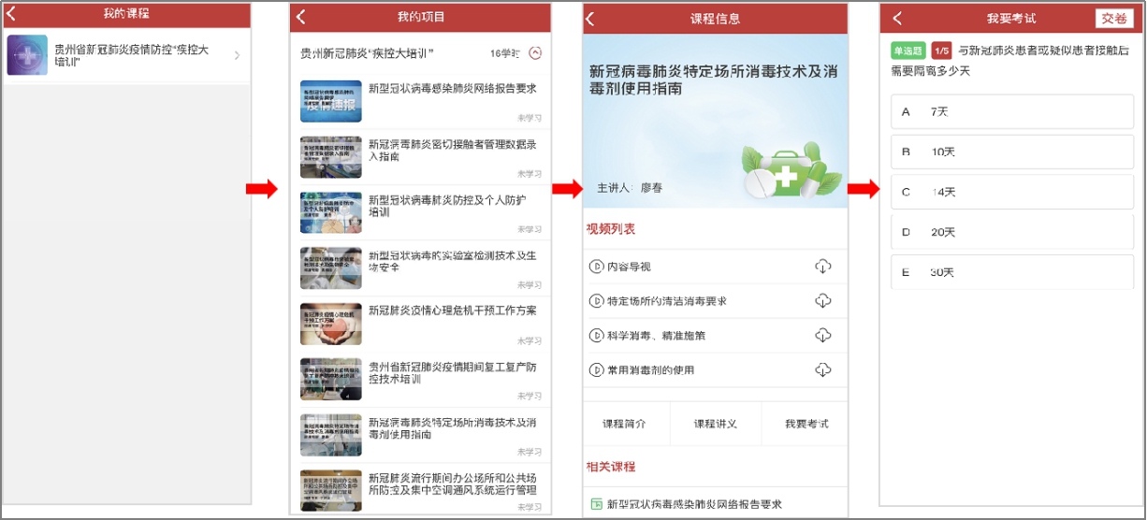Viewport: 1147px width, 520px height.
Task: Tap back arrow in 我的项目 header
Action: click(x=301, y=17)
